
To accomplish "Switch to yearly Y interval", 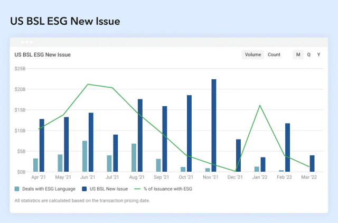I will pyautogui.click(x=318, y=54).
